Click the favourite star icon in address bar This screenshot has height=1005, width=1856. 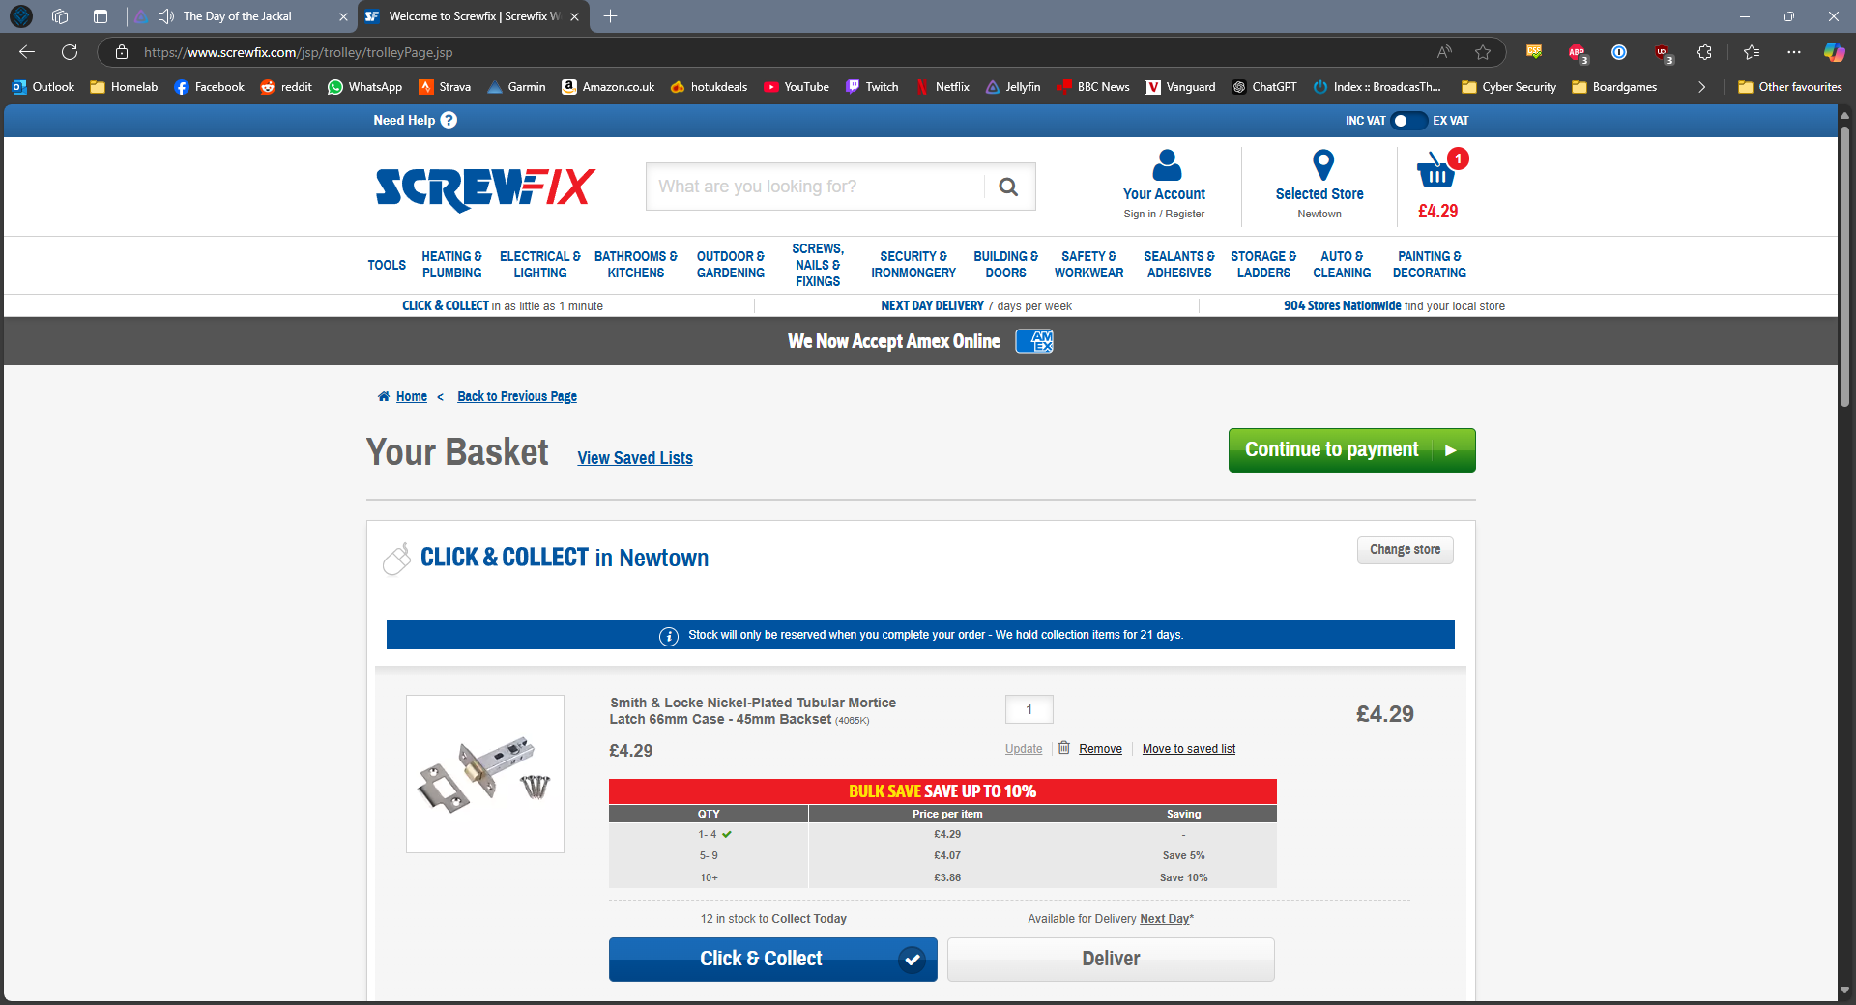pyautogui.click(x=1483, y=52)
